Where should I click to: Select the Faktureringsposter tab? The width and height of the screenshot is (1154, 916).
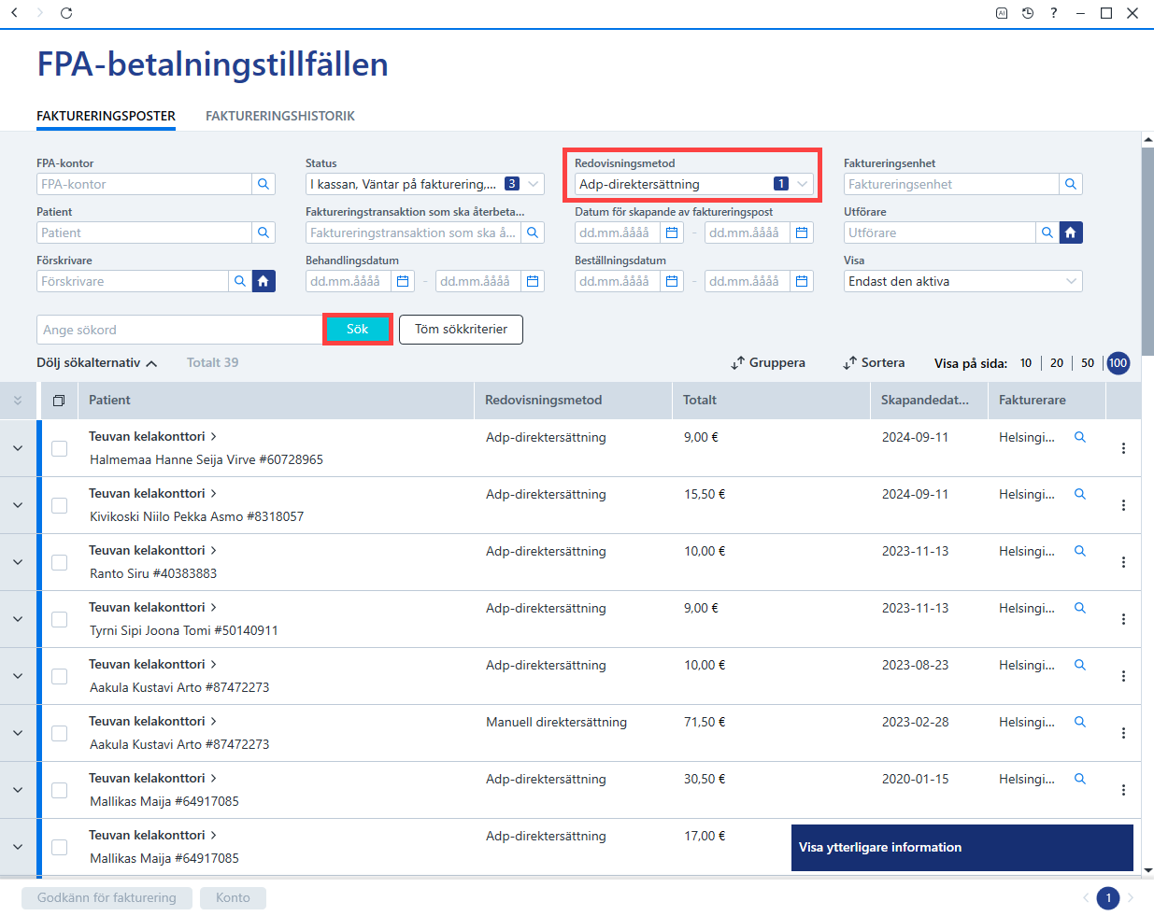(x=106, y=116)
